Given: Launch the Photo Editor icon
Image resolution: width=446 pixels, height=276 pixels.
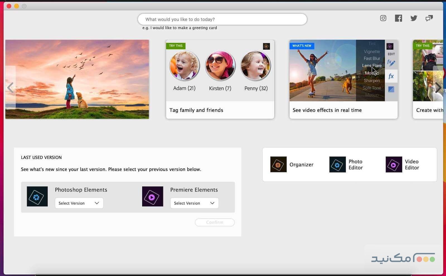Looking at the screenshot, I should [x=337, y=164].
